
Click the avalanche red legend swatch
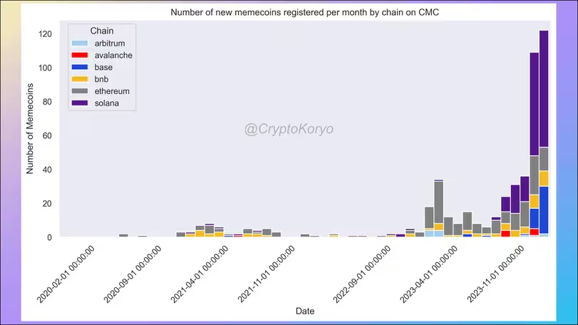tap(80, 56)
